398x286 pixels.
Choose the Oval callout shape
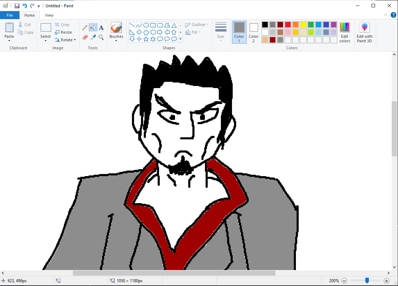pos(167,39)
